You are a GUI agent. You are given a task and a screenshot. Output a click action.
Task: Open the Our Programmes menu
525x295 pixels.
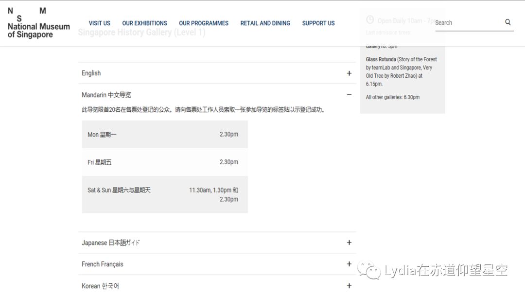[x=204, y=23]
